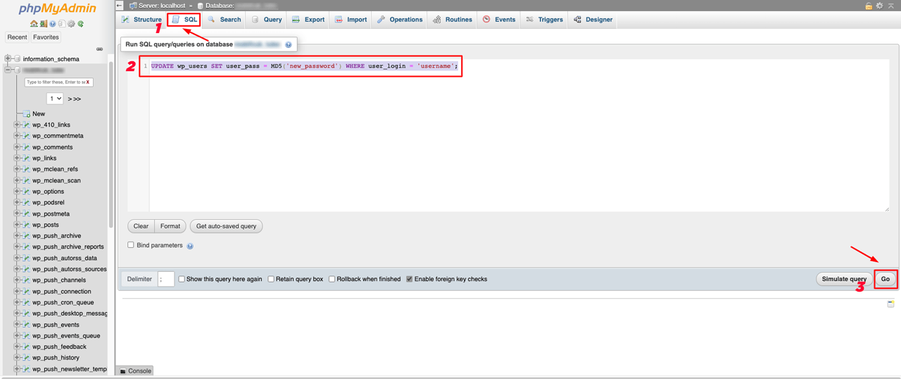Check Show this query here again

tap(182, 279)
